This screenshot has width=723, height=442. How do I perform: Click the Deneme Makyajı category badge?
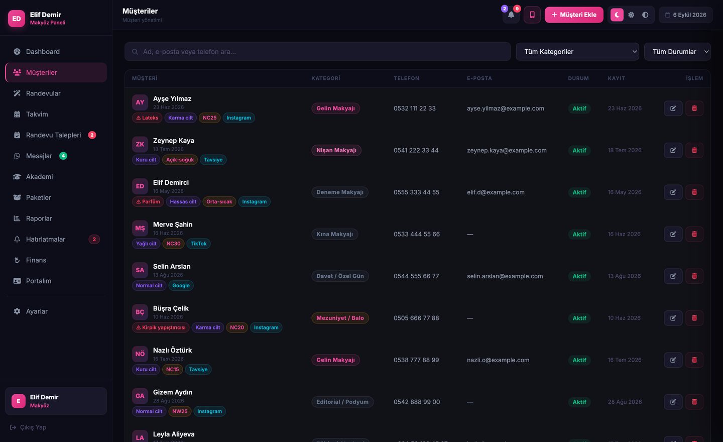[340, 192]
